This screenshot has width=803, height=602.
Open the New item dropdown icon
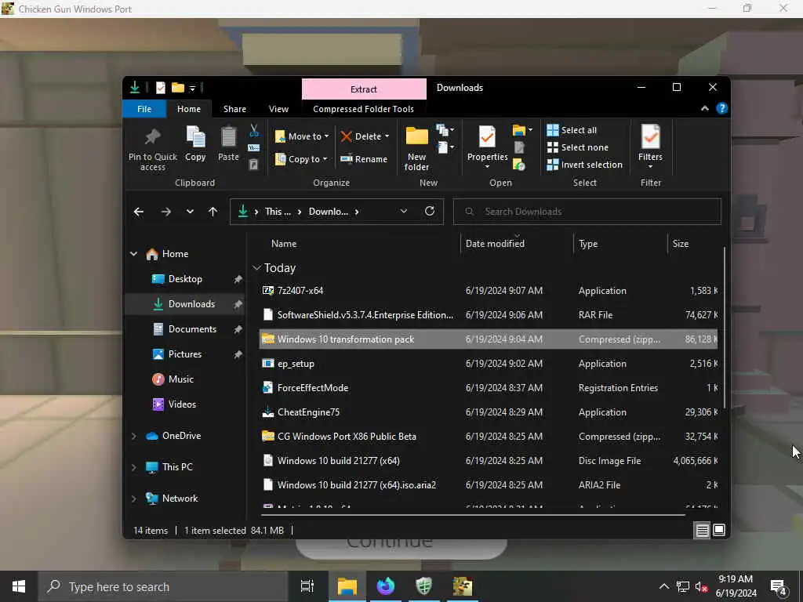[x=445, y=130]
